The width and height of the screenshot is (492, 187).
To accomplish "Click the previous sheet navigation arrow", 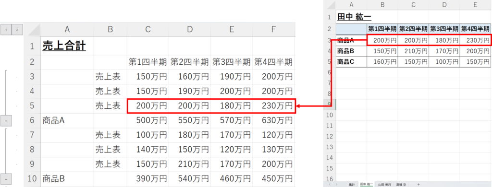I will pyautogui.click(x=329, y=185).
